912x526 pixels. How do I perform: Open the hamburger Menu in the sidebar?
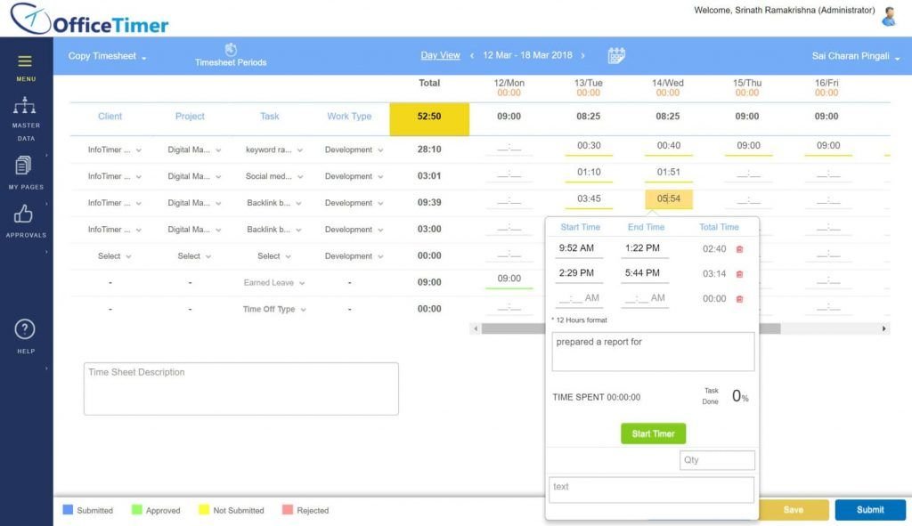tap(25, 62)
